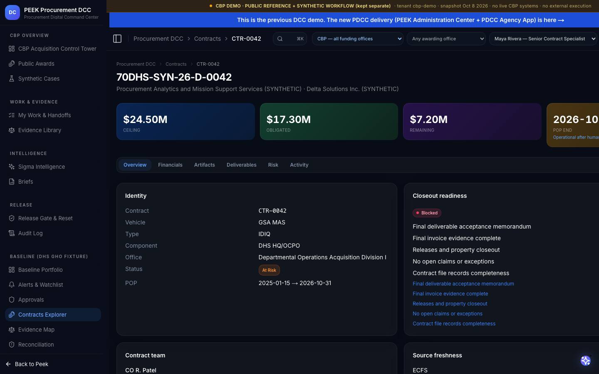Click the DHS HQ/OCPO component value
This screenshot has height=374, width=599.
pos(279,246)
